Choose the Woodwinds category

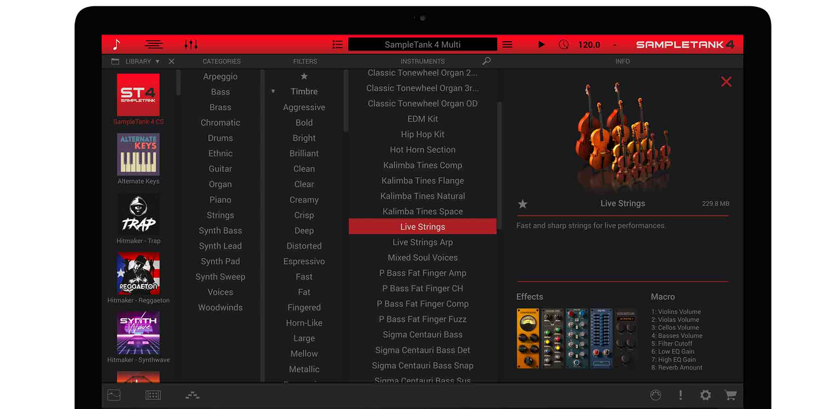click(x=220, y=308)
